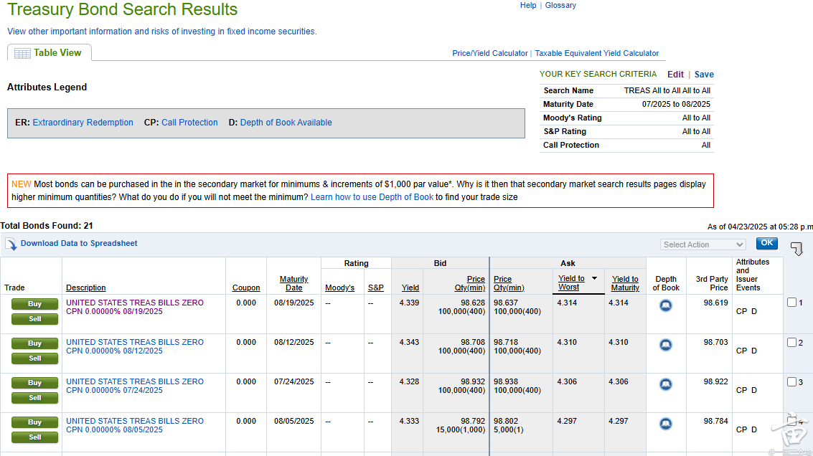The width and height of the screenshot is (813, 456).
Task: Switch to the Table View tab
Action: click(50, 53)
